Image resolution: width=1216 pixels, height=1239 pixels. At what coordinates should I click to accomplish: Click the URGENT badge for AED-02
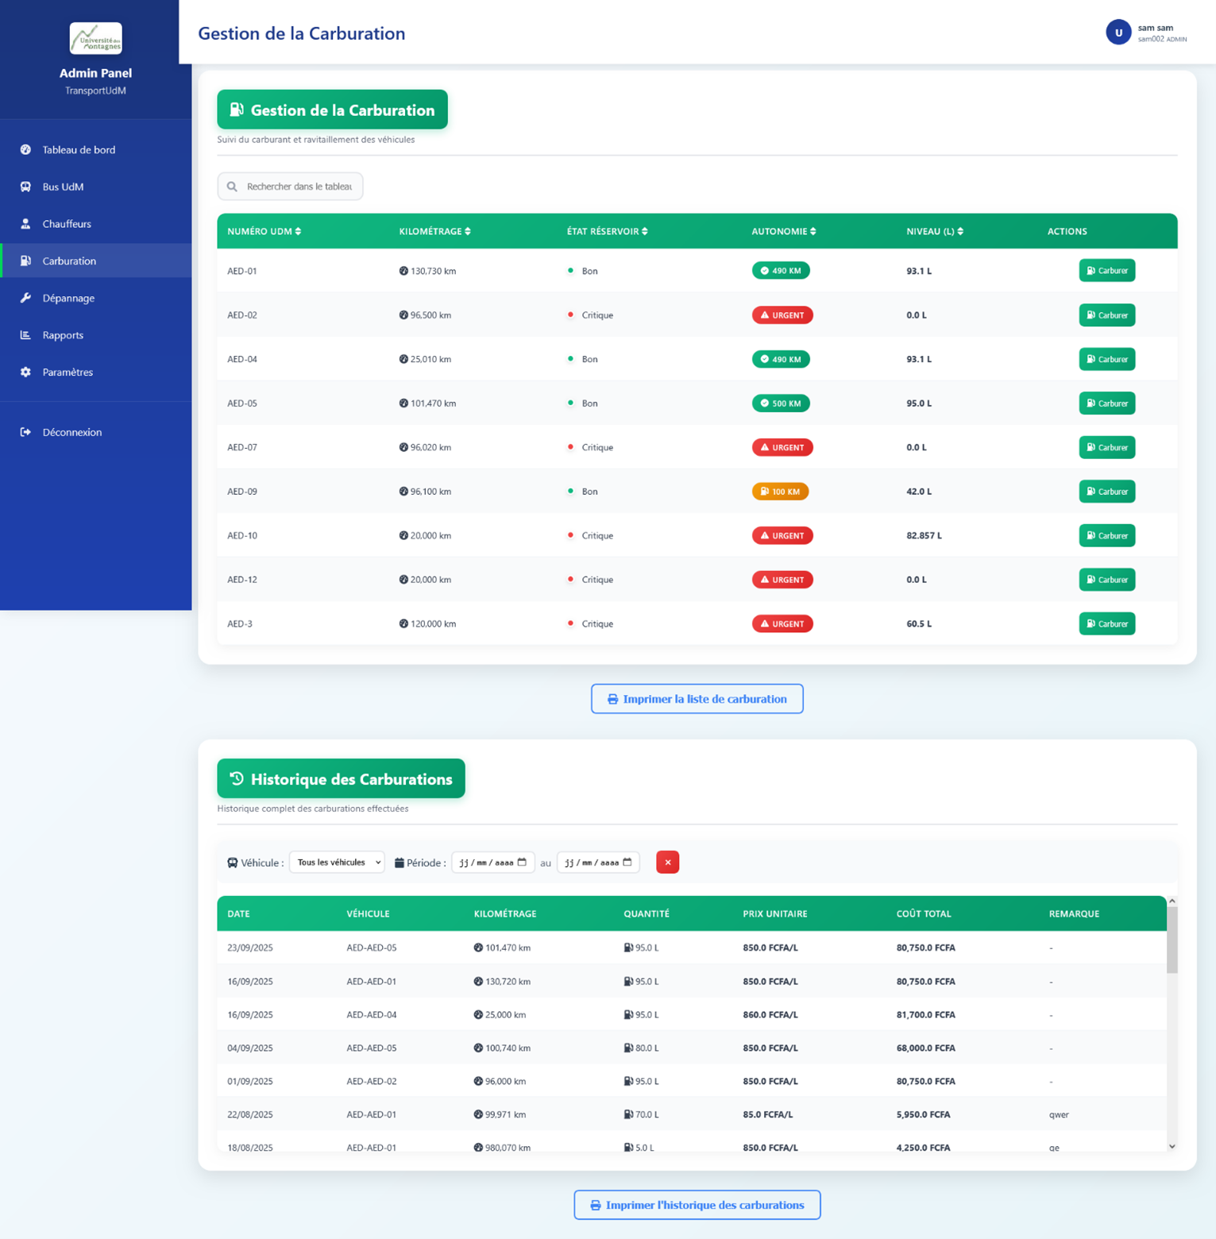click(782, 315)
